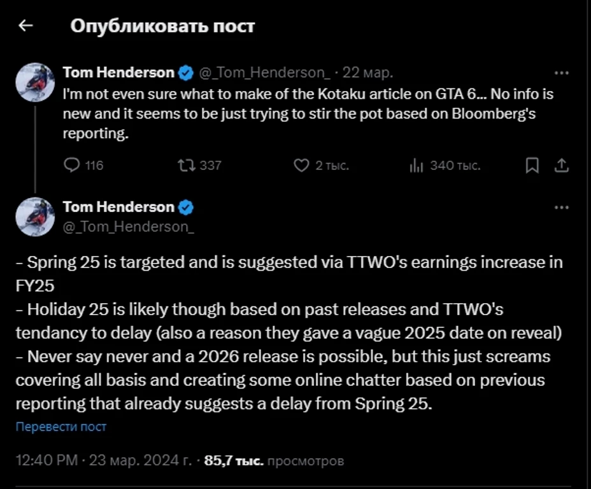This screenshot has height=489, width=591.
Task: Open Tom Henderson avatar on second post
Action: coord(34,217)
